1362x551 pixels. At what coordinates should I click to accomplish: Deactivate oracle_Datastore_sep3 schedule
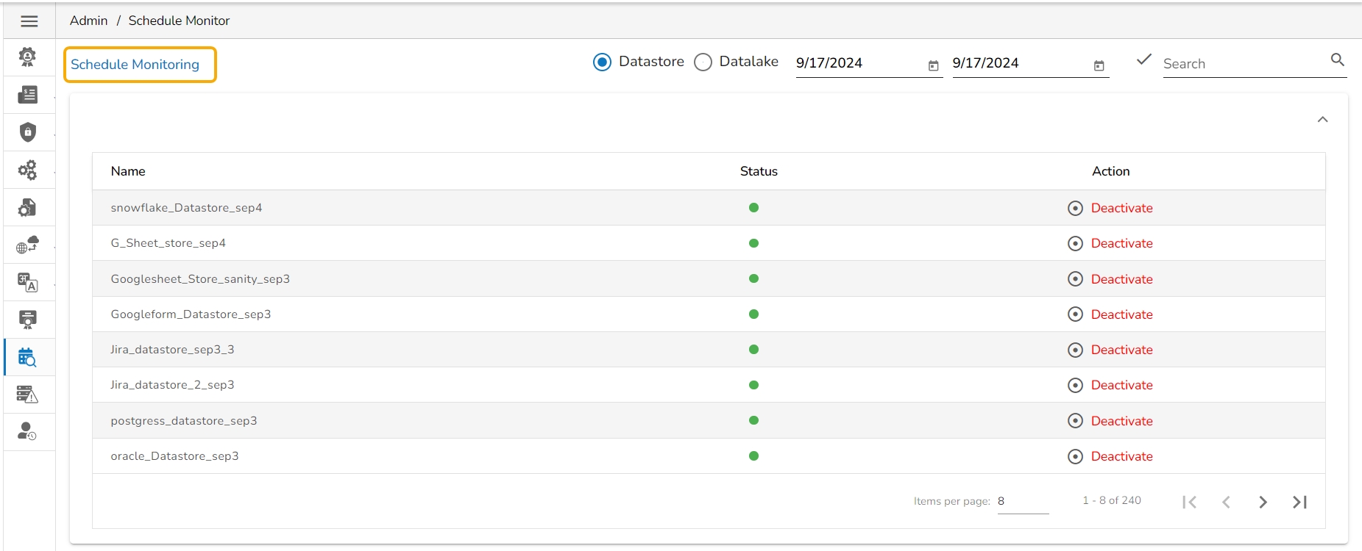(1121, 456)
